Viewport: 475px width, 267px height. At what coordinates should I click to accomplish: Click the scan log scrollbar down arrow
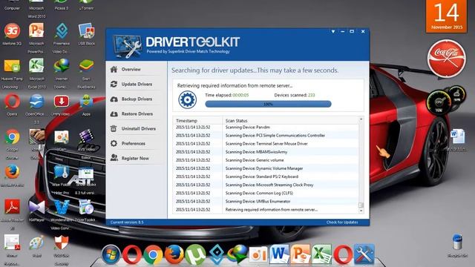pyautogui.click(x=361, y=211)
